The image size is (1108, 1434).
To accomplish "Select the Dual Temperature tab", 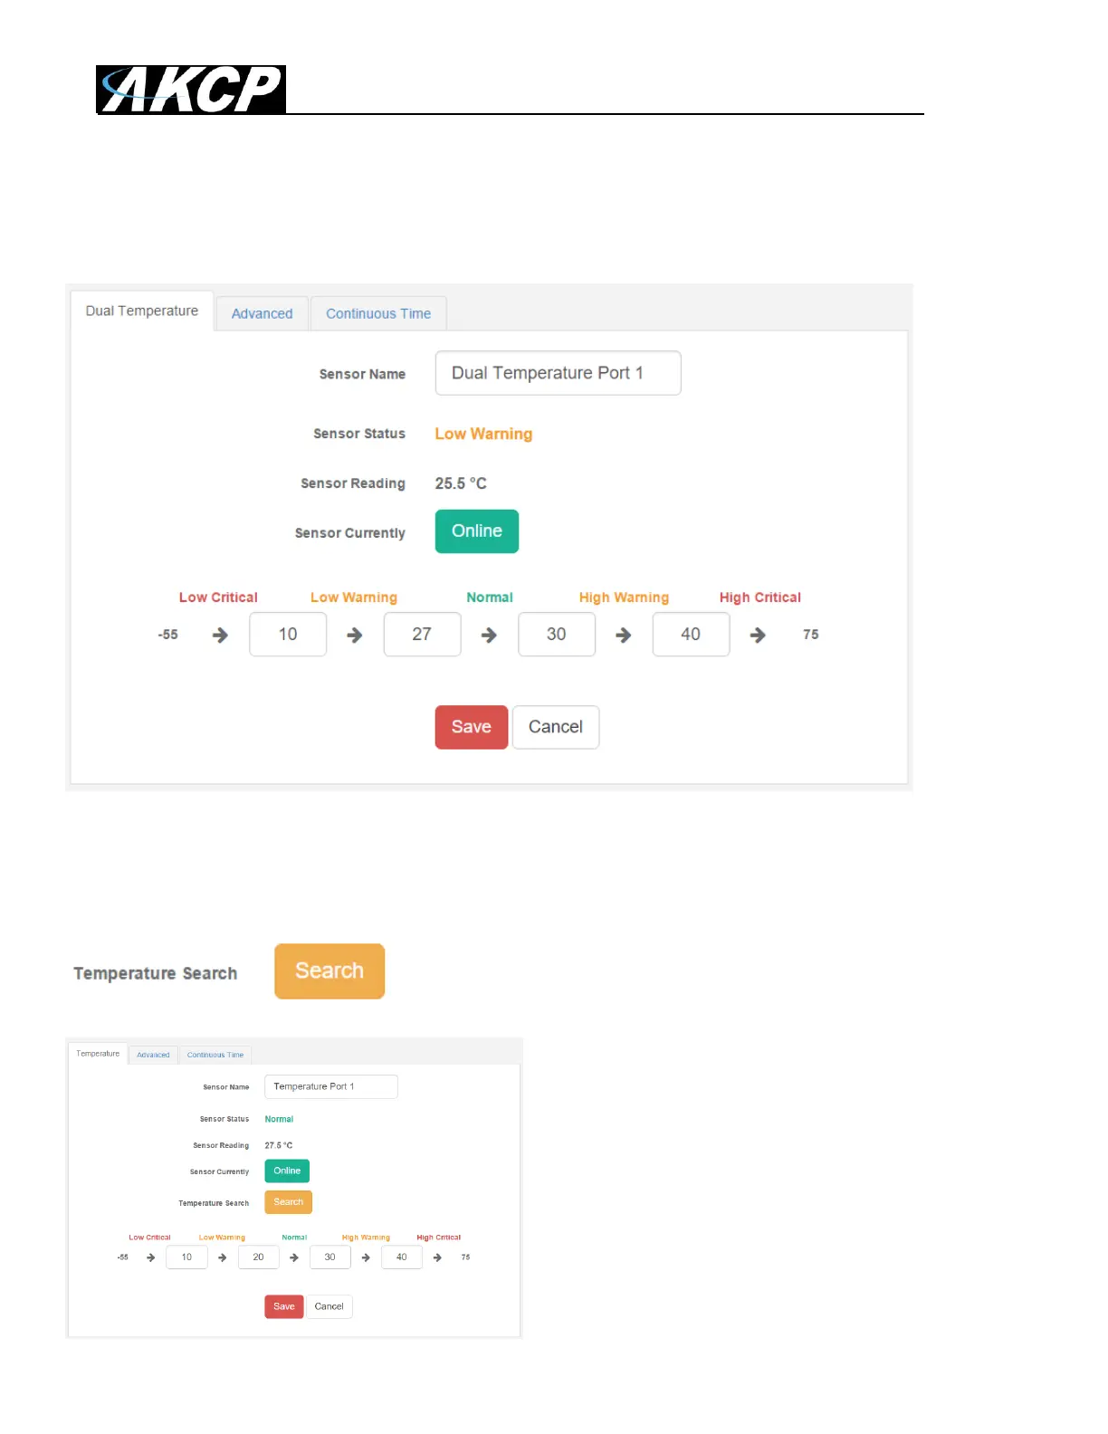I will pos(142,311).
